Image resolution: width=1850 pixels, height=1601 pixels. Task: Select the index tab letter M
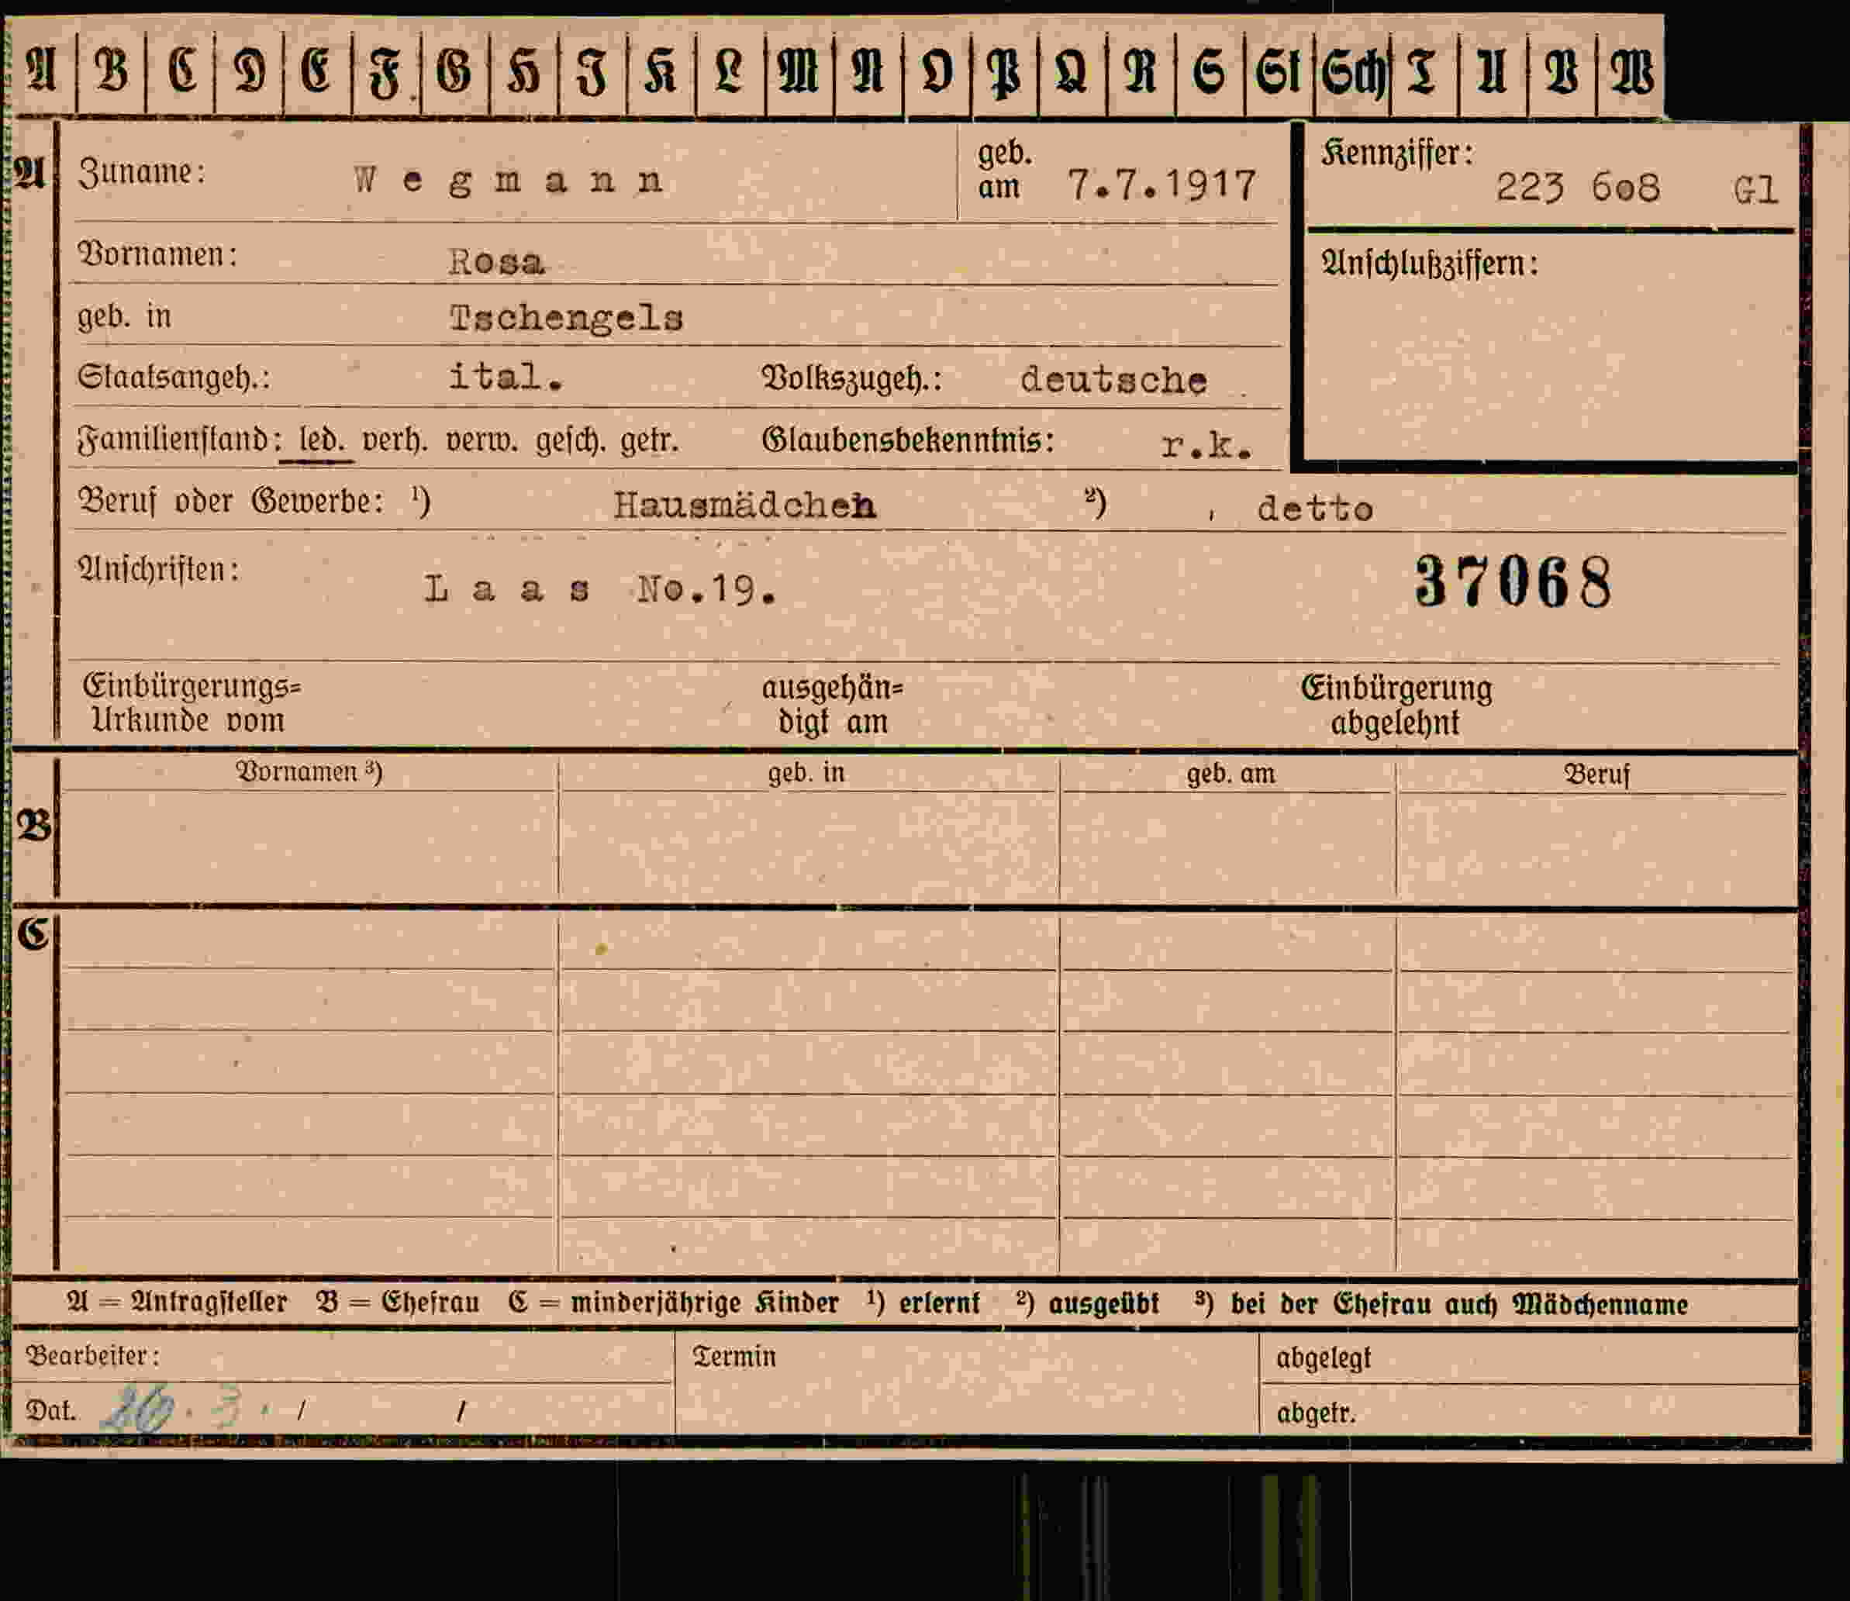(x=798, y=71)
